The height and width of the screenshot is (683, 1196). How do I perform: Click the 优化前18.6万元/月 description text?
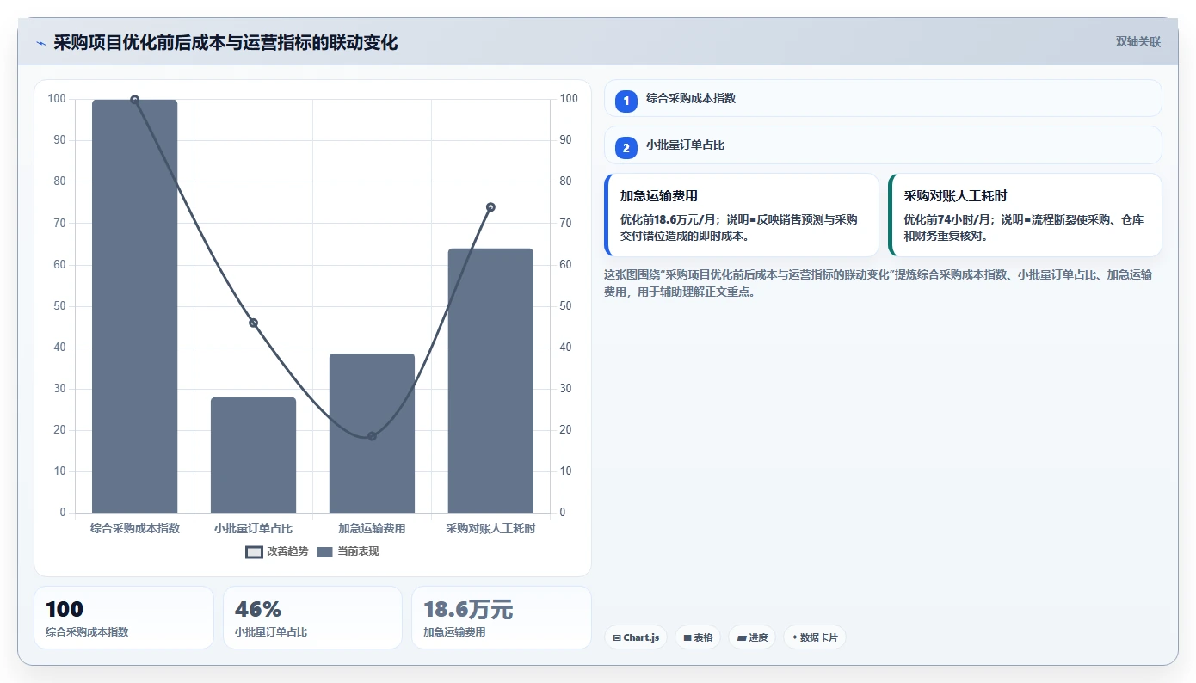tap(739, 227)
